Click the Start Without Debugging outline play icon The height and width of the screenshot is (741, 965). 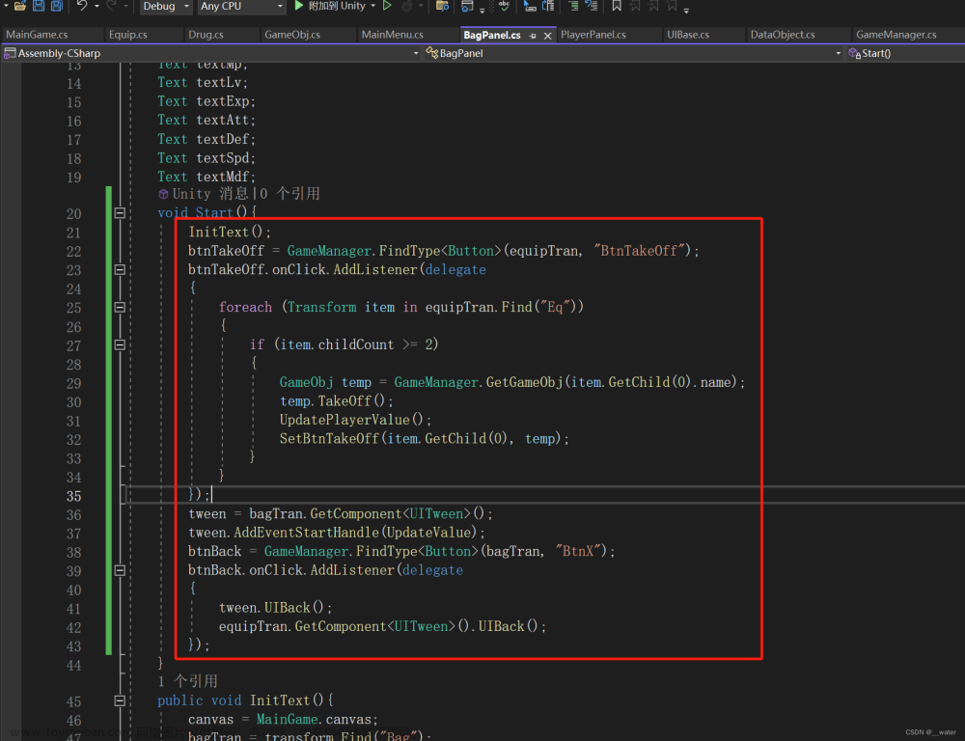click(387, 6)
